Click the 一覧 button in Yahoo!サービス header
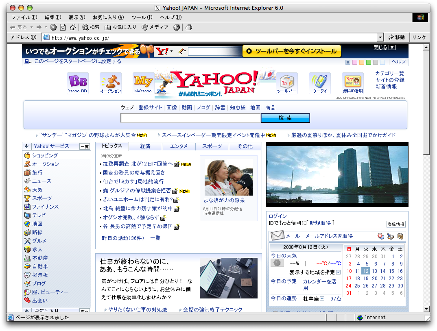Image resolution: width=437 pixels, height=331 pixels. click(x=85, y=146)
